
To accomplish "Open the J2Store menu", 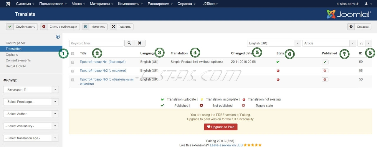I will [210, 4].
